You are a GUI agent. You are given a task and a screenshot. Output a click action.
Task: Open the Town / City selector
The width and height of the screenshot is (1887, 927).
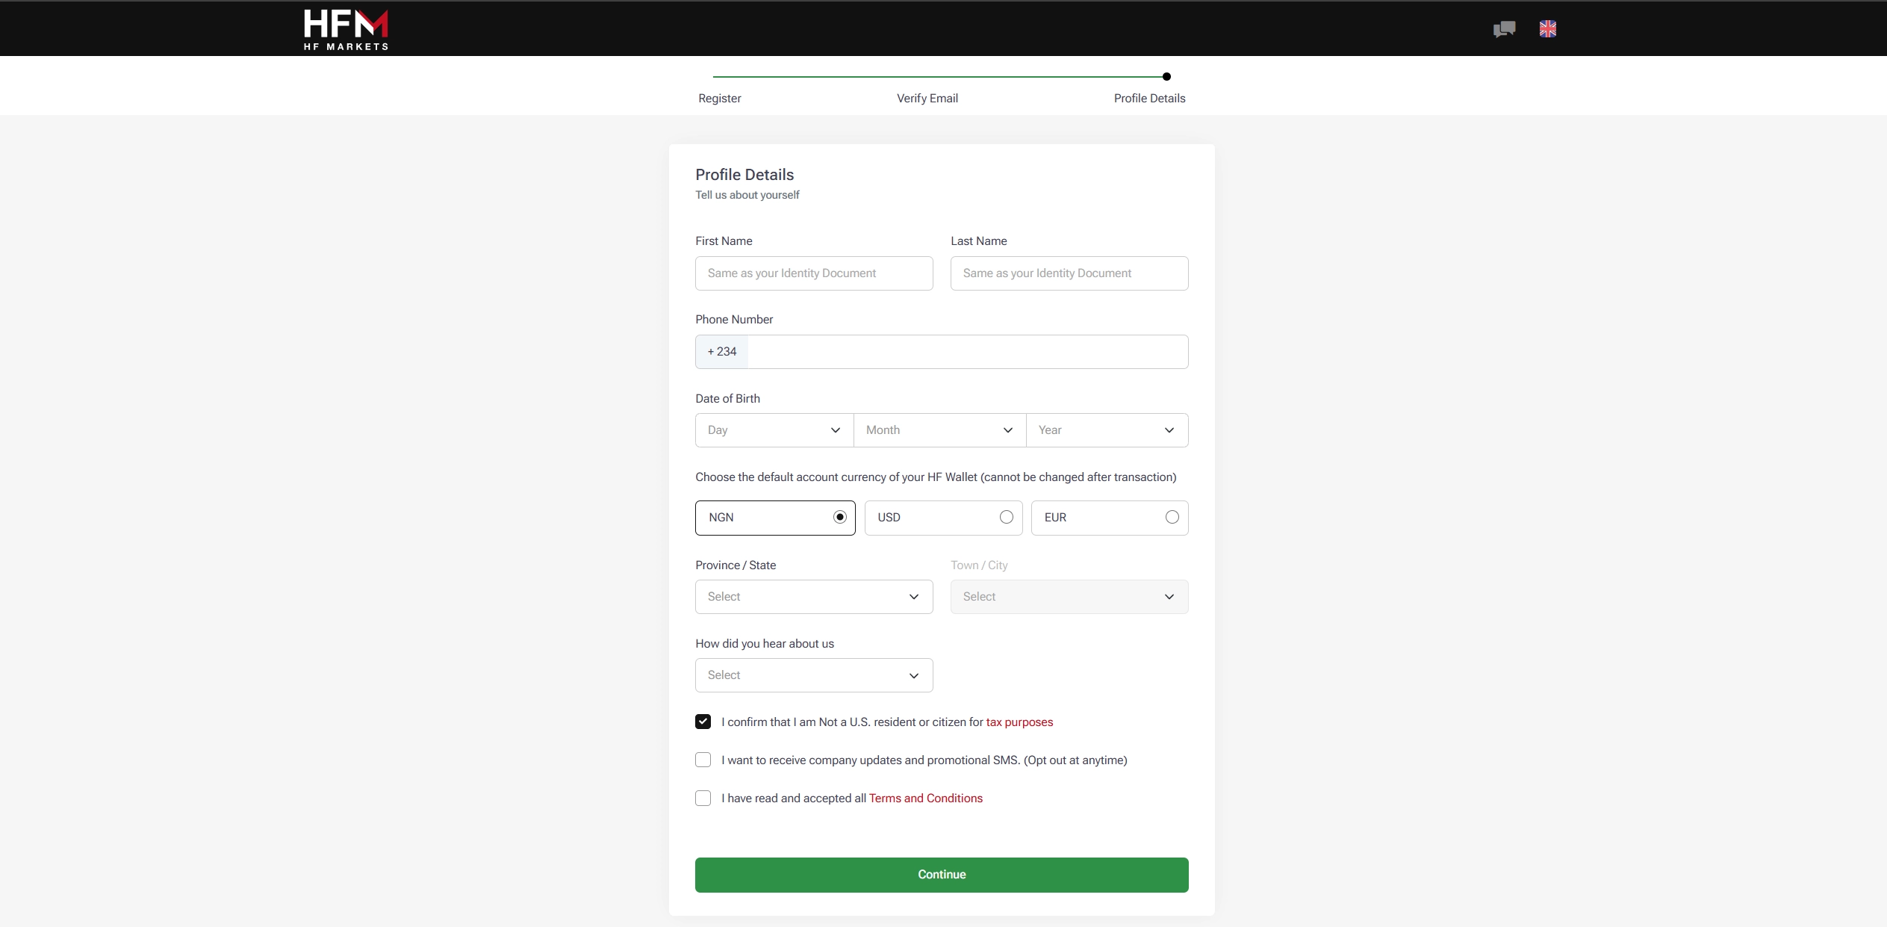click(1069, 596)
